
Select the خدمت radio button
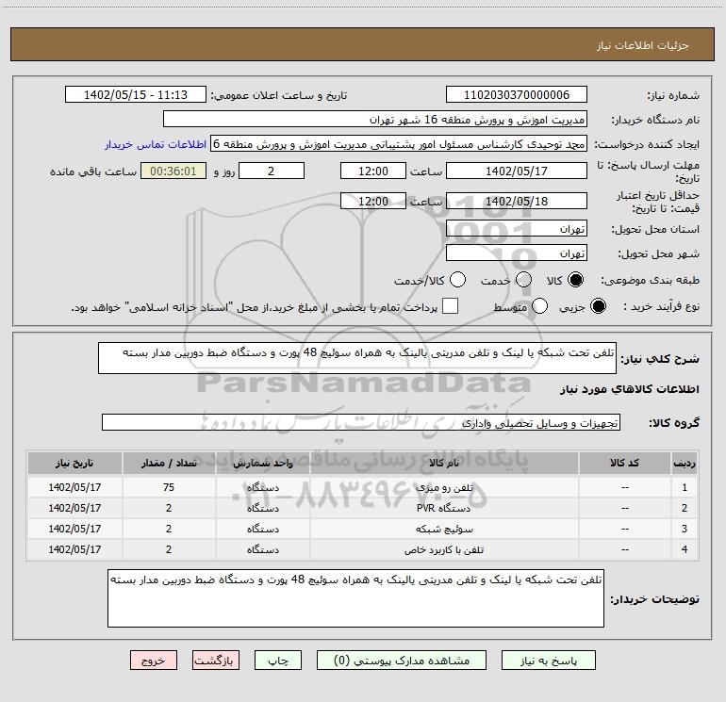[x=523, y=280]
